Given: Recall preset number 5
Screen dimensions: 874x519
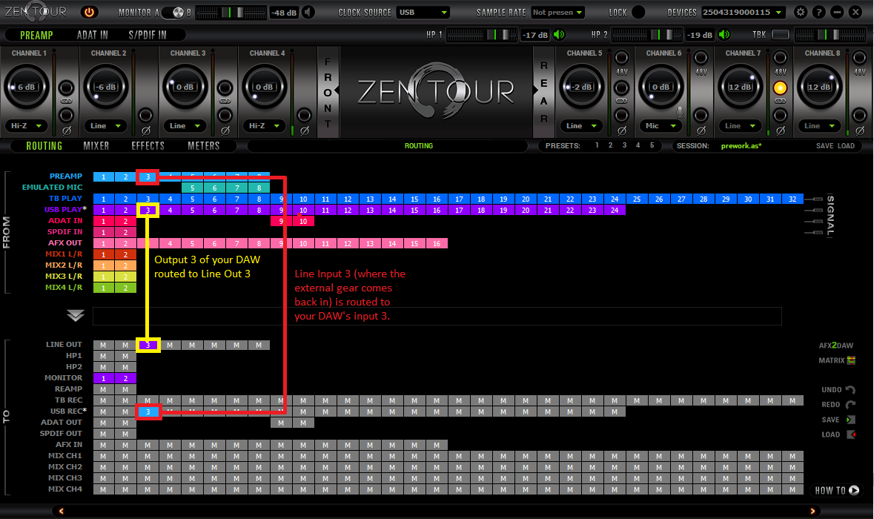Looking at the screenshot, I should point(652,145).
